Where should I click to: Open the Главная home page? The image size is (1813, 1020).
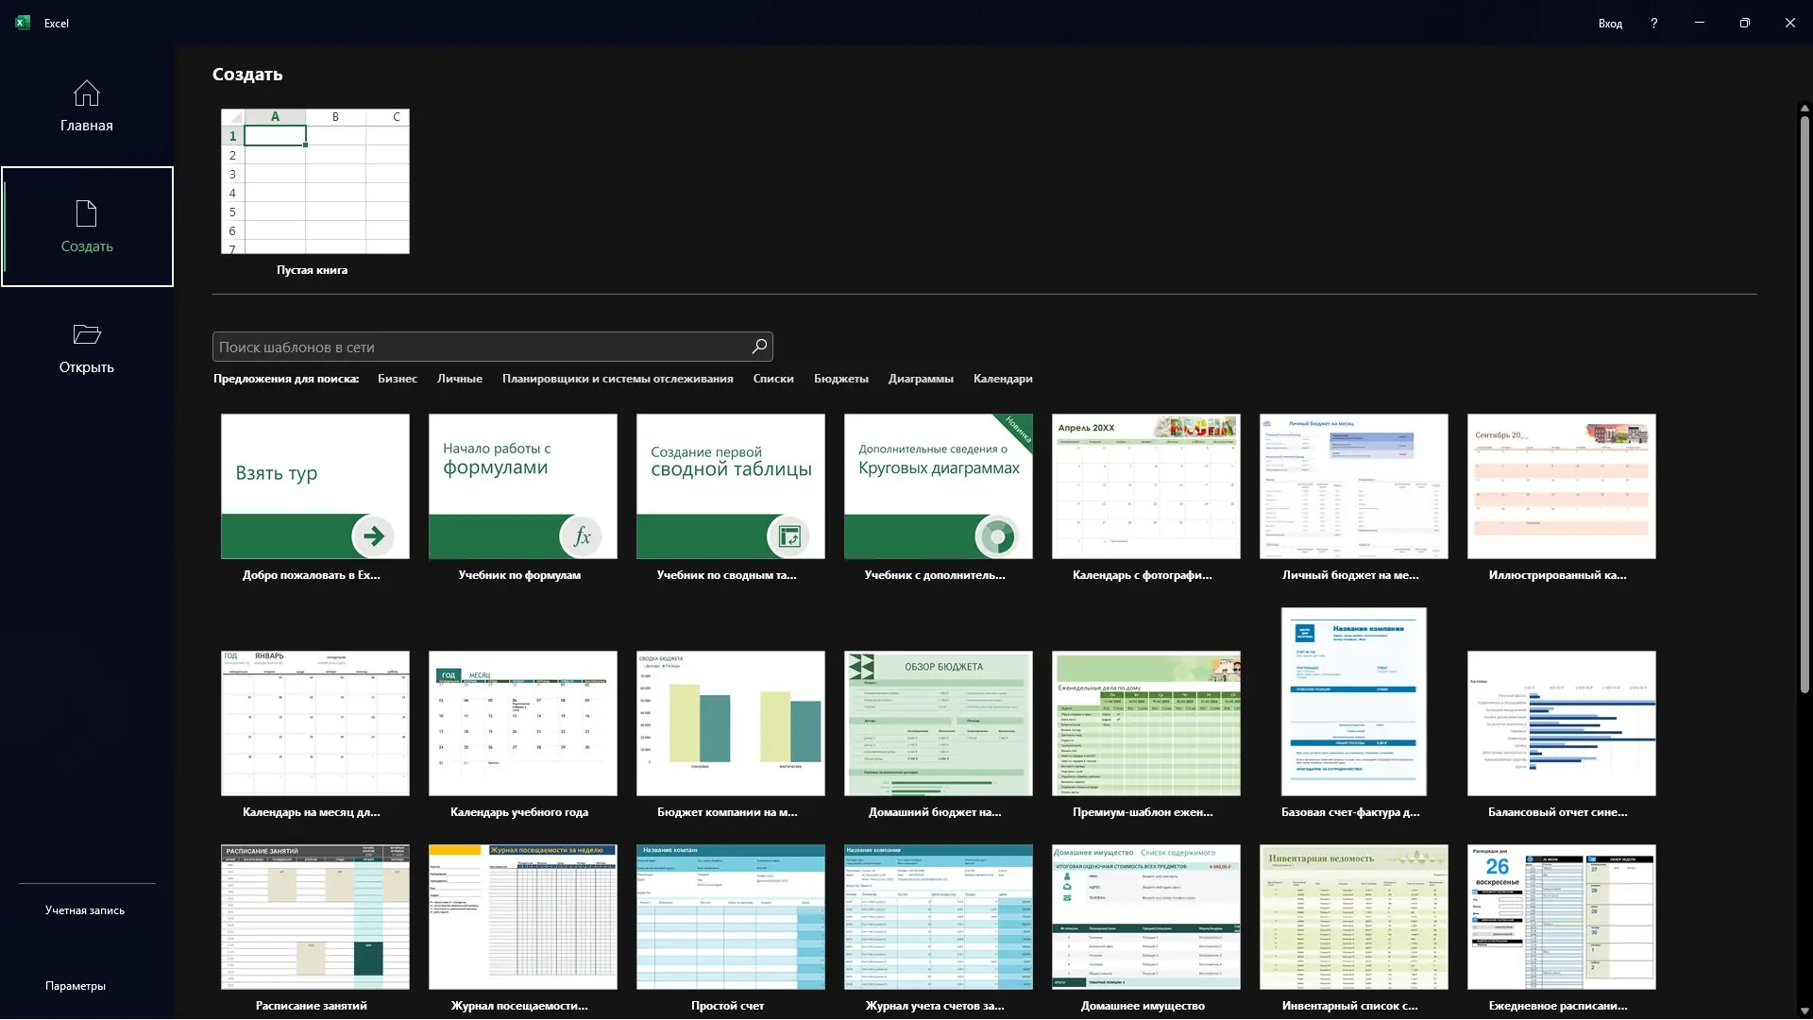(87, 106)
